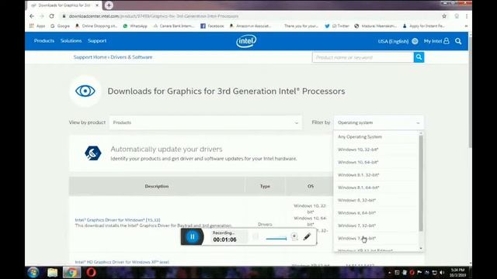Select Windows 7, 64-bit option
Viewport: 497px width, 279px height.
click(x=376, y=238)
